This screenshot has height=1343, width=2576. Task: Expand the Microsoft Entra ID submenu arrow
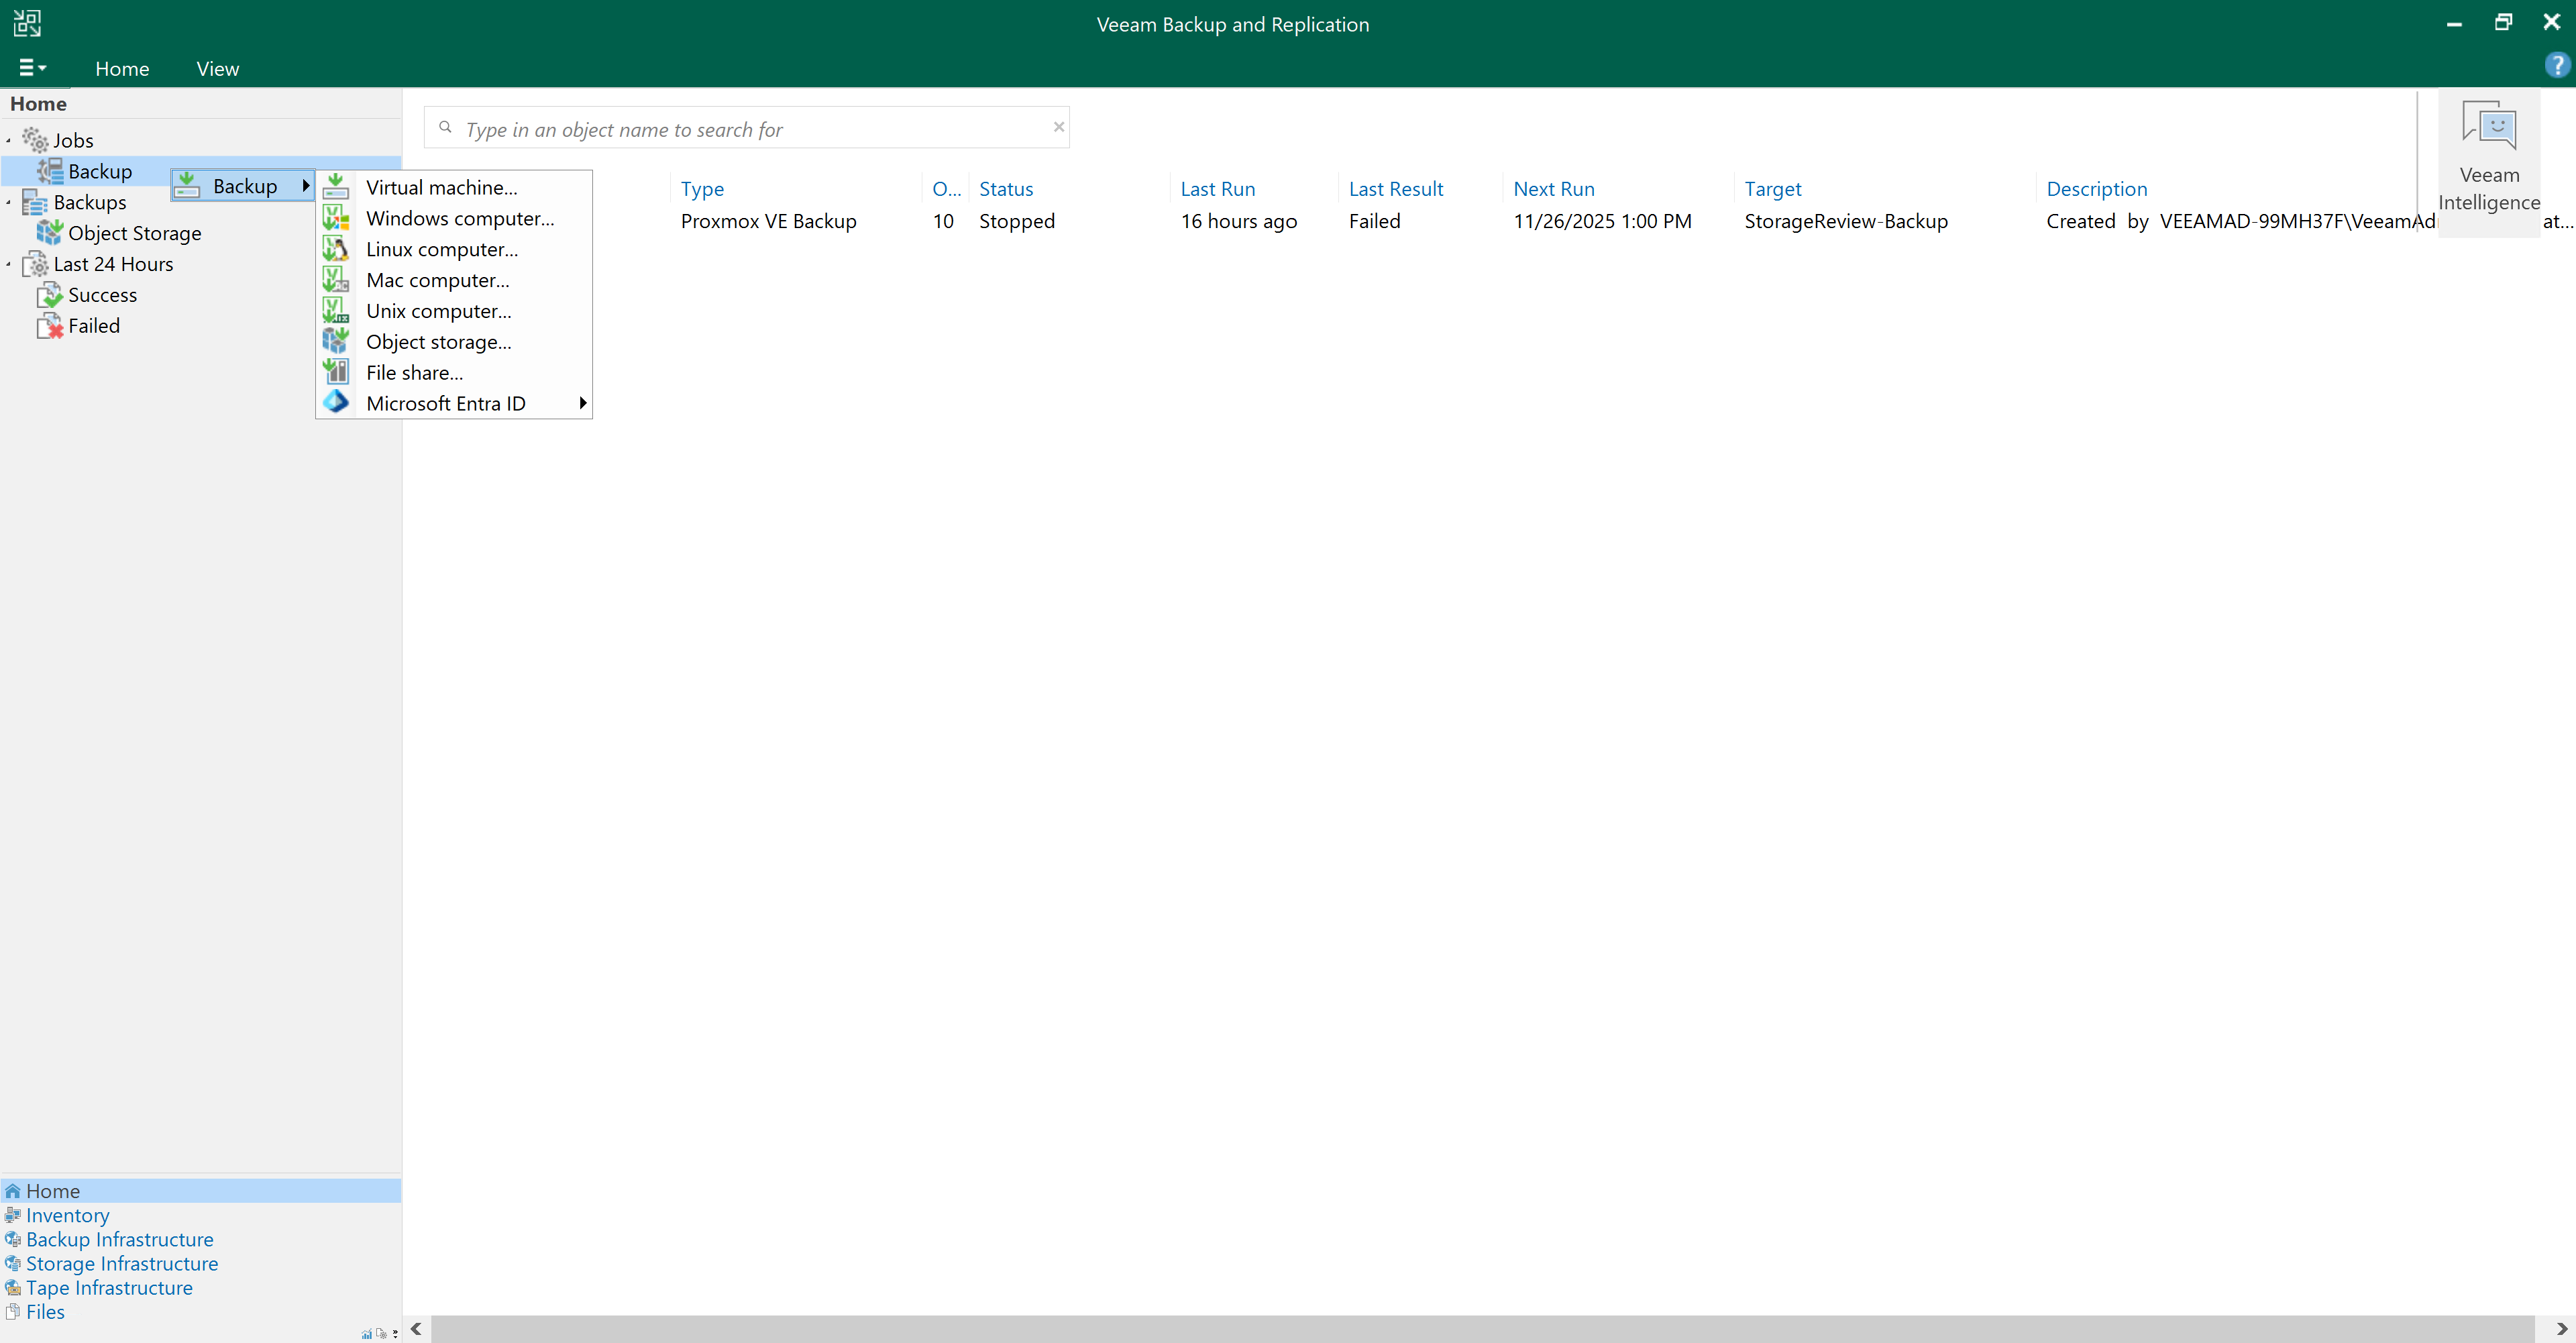pos(582,403)
